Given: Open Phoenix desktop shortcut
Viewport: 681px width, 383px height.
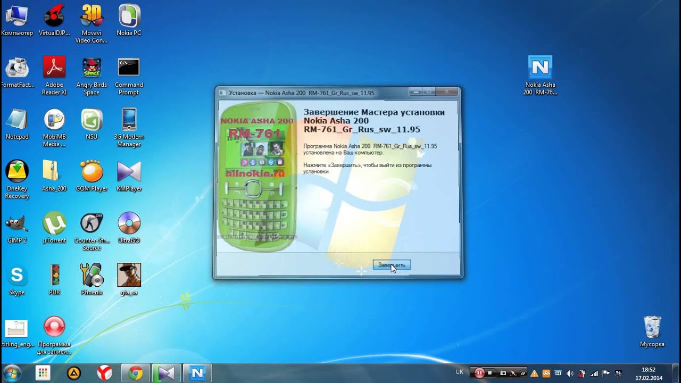Looking at the screenshot, I should 92,280.
